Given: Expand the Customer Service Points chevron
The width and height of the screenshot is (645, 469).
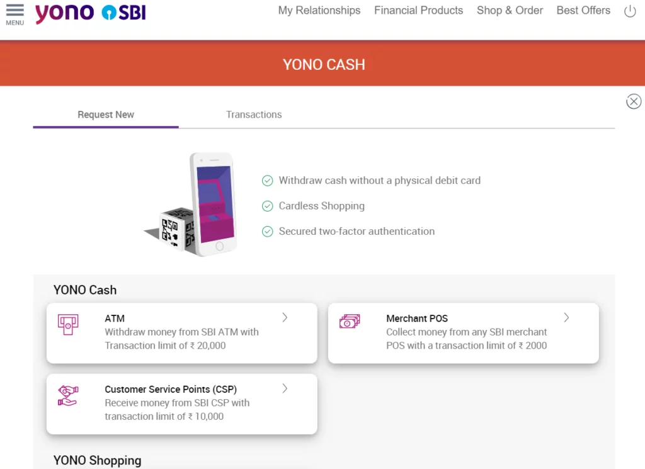Looking at the screenshot, I should coord(285,388).
